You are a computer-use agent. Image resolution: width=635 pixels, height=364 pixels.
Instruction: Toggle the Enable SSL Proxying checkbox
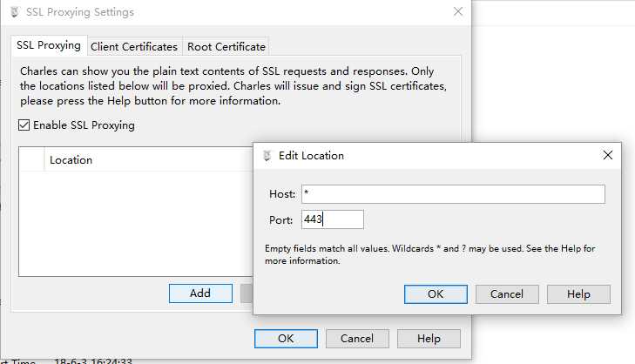pos(24,125)
